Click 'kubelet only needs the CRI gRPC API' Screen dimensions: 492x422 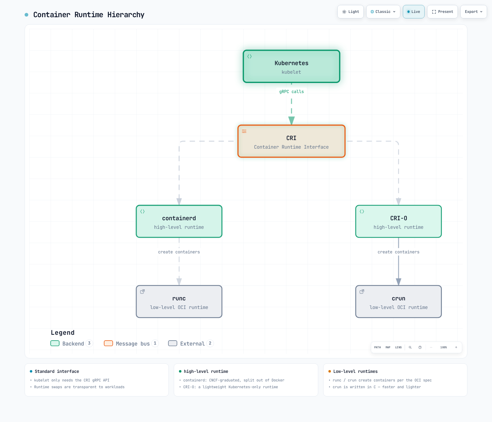click(72, 380)
